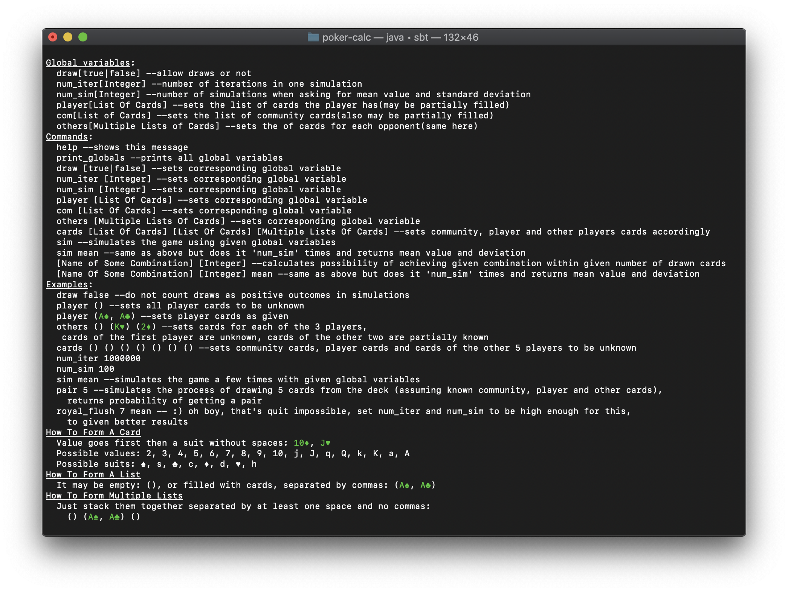The height and width of the screenshot is (592, 788).
Task: Click the green fullscreen window button
Action: click(83, 37)
